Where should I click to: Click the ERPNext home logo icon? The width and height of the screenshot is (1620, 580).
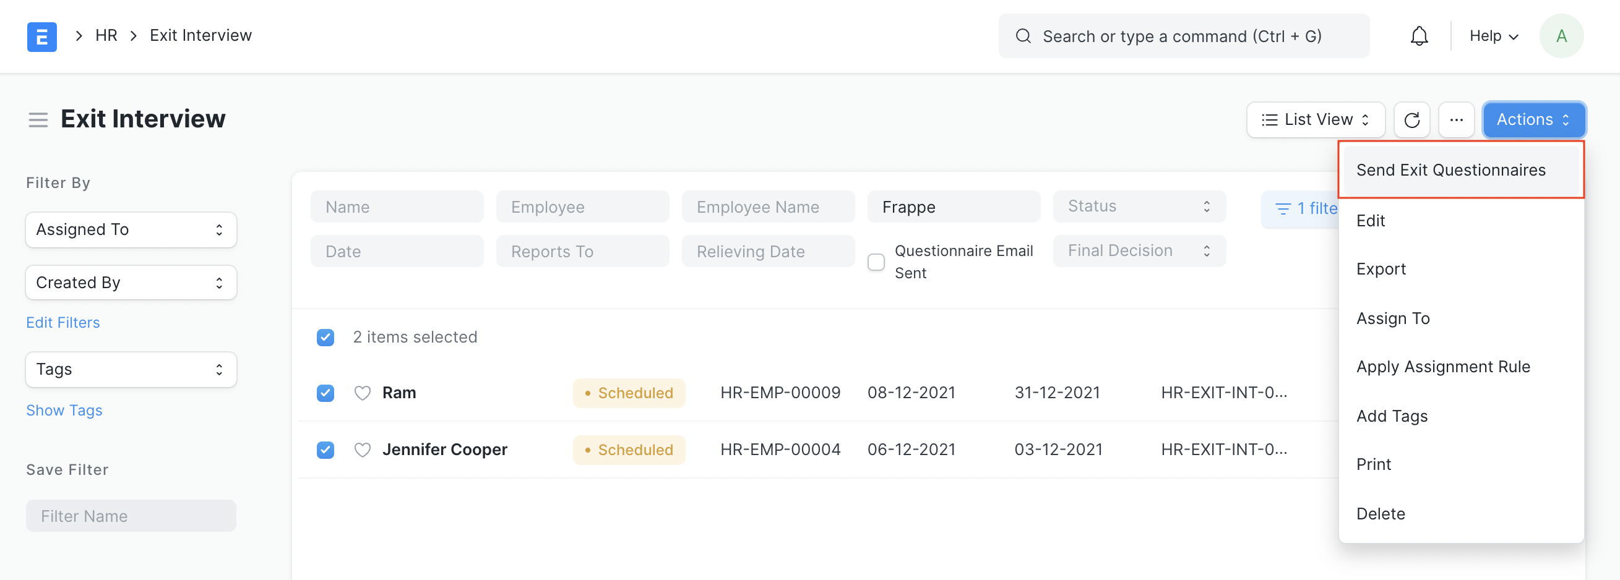41,36
